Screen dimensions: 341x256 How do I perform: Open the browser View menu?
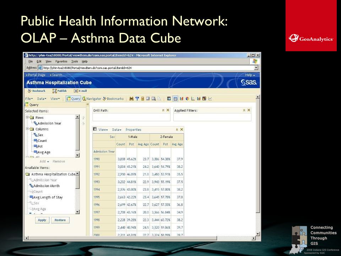[49, 62]
